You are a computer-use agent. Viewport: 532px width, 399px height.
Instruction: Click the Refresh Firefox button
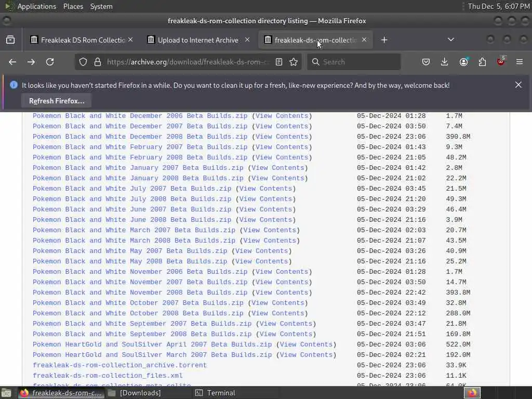point(56,101)
